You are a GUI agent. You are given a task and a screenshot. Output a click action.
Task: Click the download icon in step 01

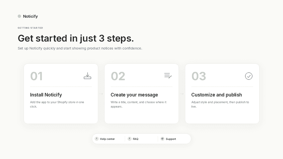click(x=87, y=76)
